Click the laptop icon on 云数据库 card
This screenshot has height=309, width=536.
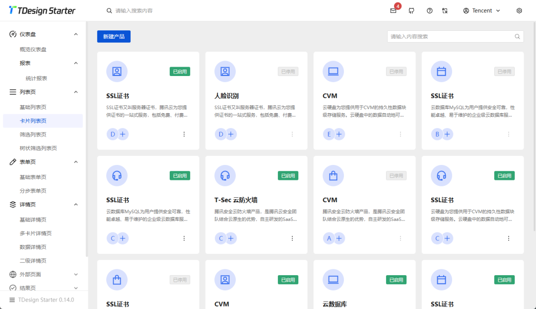click(334, 280)
